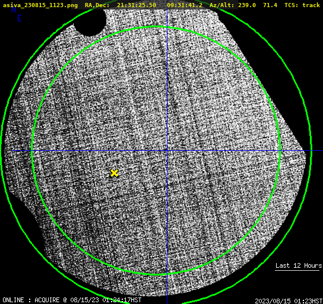This screenshot has width=323, height=304.
Task: Open the Last 12 Hours link
Action: click(x=299, y=265)
